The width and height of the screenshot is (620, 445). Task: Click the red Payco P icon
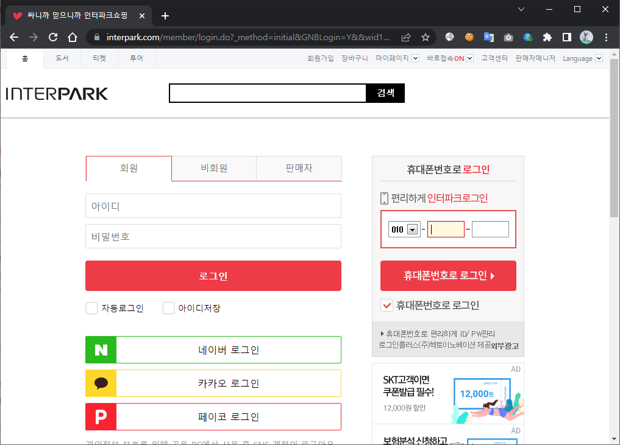tap(101, 416)
